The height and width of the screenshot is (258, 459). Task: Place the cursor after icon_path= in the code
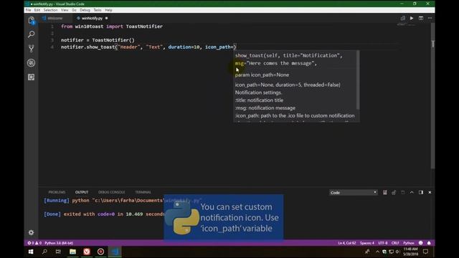(x=234, y=47)
